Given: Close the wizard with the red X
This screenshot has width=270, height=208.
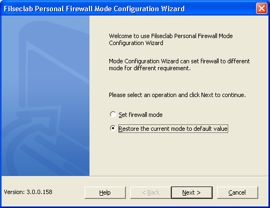Looking at the screenshot, I should coord(261,8).
